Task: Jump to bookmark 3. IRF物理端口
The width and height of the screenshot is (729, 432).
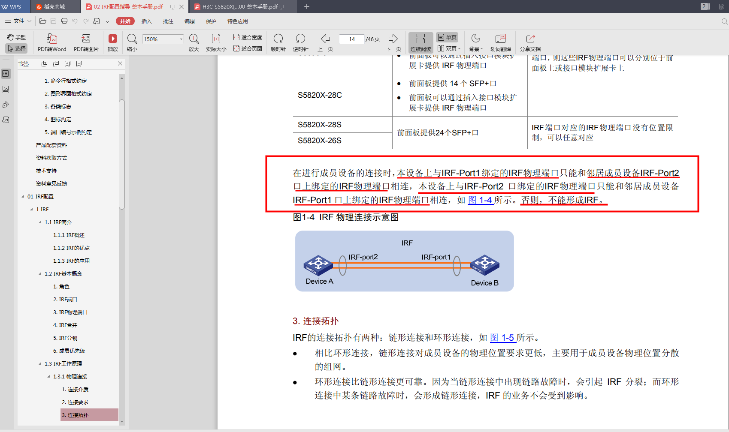Action: [x=70, y=312]
